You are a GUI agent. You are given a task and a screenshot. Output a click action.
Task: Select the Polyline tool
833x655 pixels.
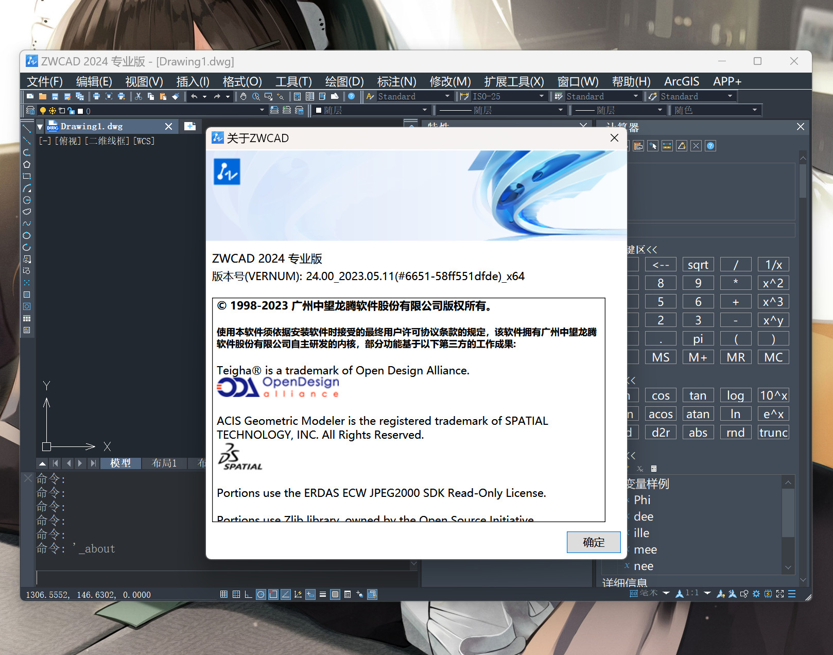[x=27, y=152]
